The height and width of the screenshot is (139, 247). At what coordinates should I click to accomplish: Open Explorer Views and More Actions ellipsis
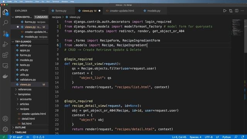coord(43,11)
